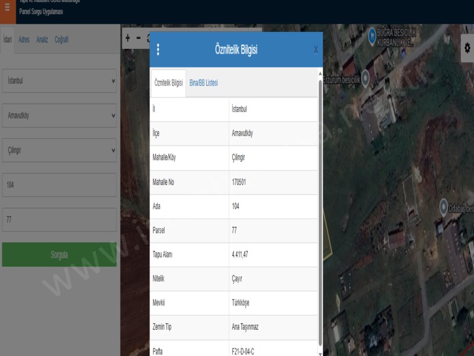The width and height of the screenshot is (474, 356).
Task: Click the Parsel input field with 77
Action: point(59,220)
